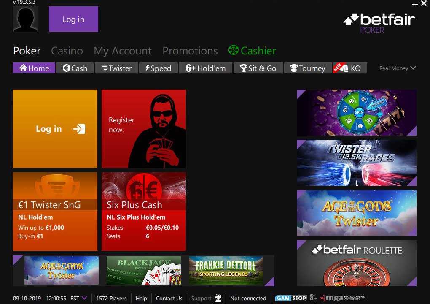
Task: Go to the Promotions tab
Action: 190,51
